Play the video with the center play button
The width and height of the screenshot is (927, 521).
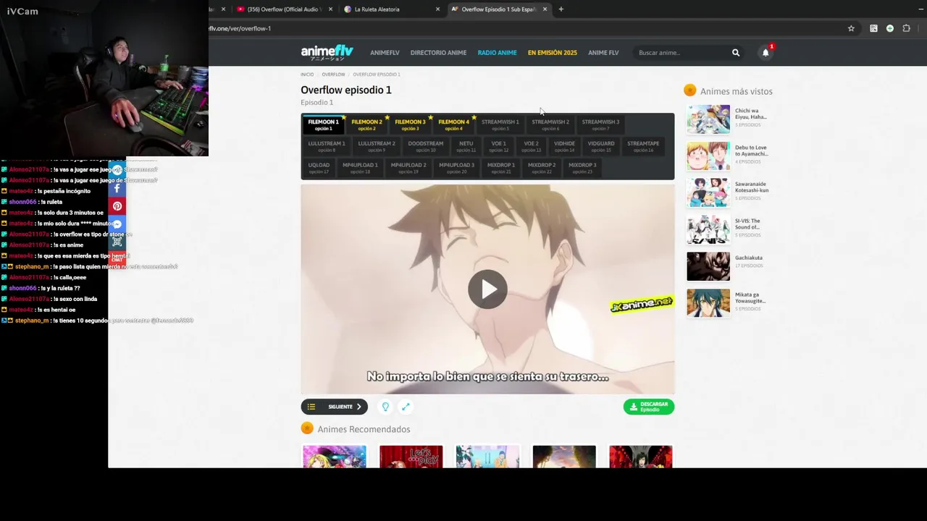(x=487, y=289)
